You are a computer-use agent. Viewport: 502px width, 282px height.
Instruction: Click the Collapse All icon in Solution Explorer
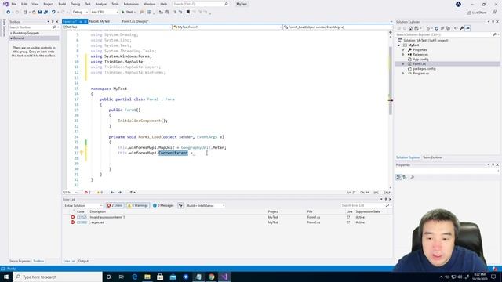pos(442,28)
